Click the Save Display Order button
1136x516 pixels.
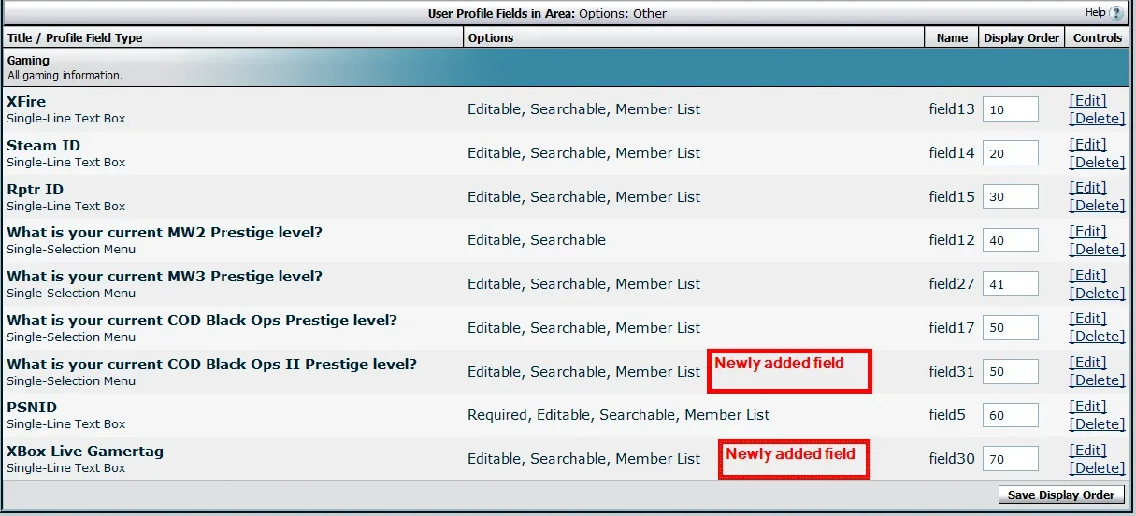(x=1061, y=495)
